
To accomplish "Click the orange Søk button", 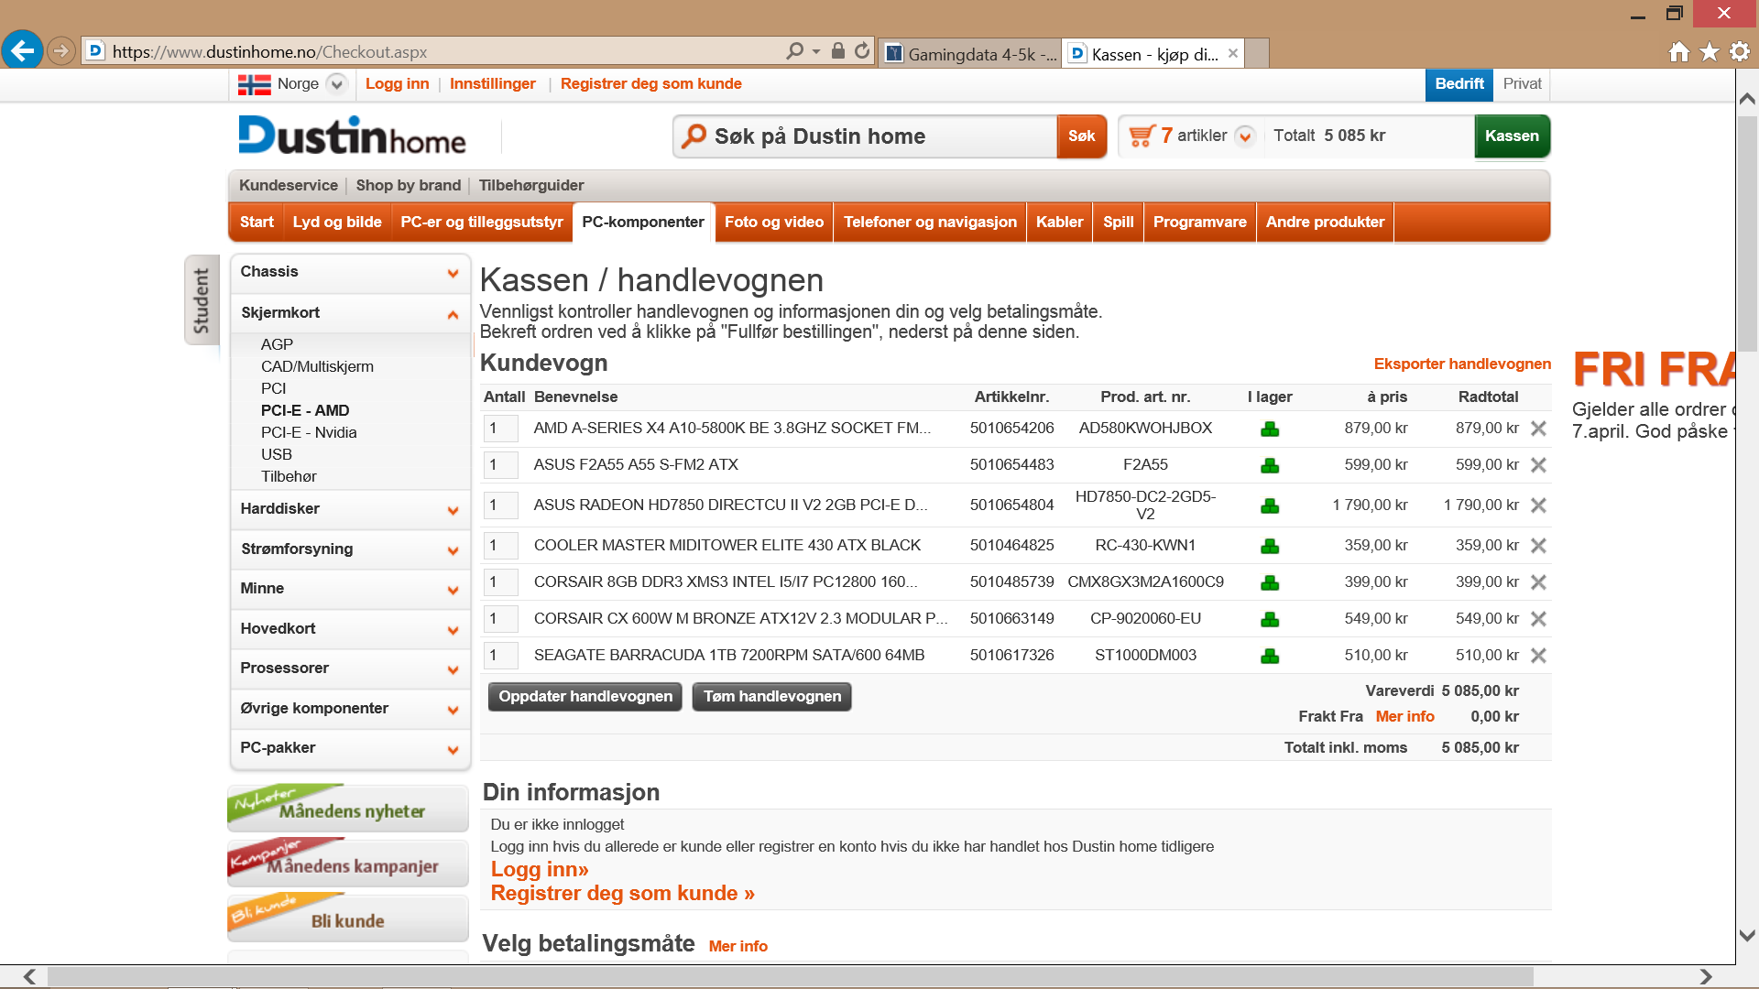I will tap(1081, 136).
